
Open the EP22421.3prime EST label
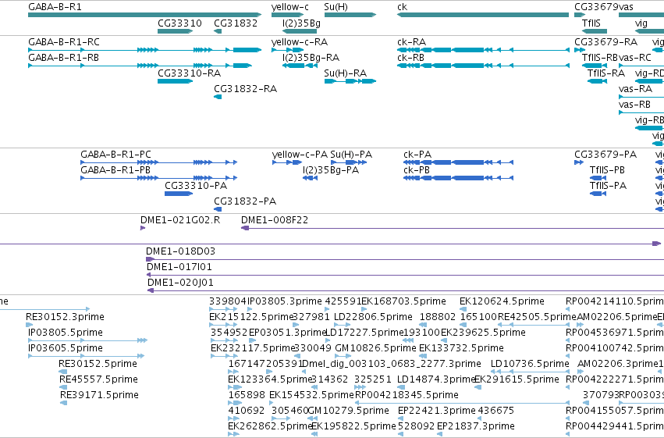(x=437, y=411)
